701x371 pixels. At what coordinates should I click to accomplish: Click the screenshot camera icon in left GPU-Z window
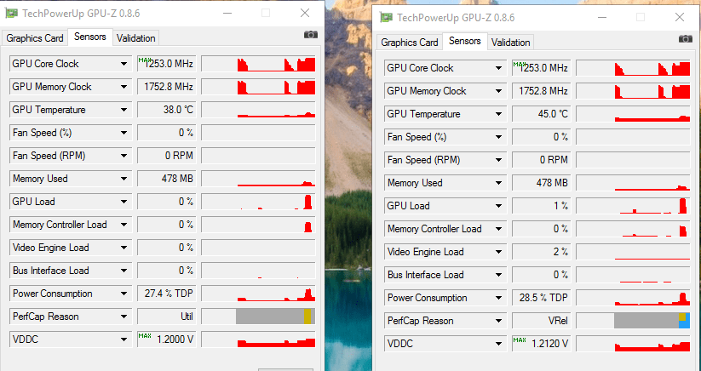(x=311, y=35)
